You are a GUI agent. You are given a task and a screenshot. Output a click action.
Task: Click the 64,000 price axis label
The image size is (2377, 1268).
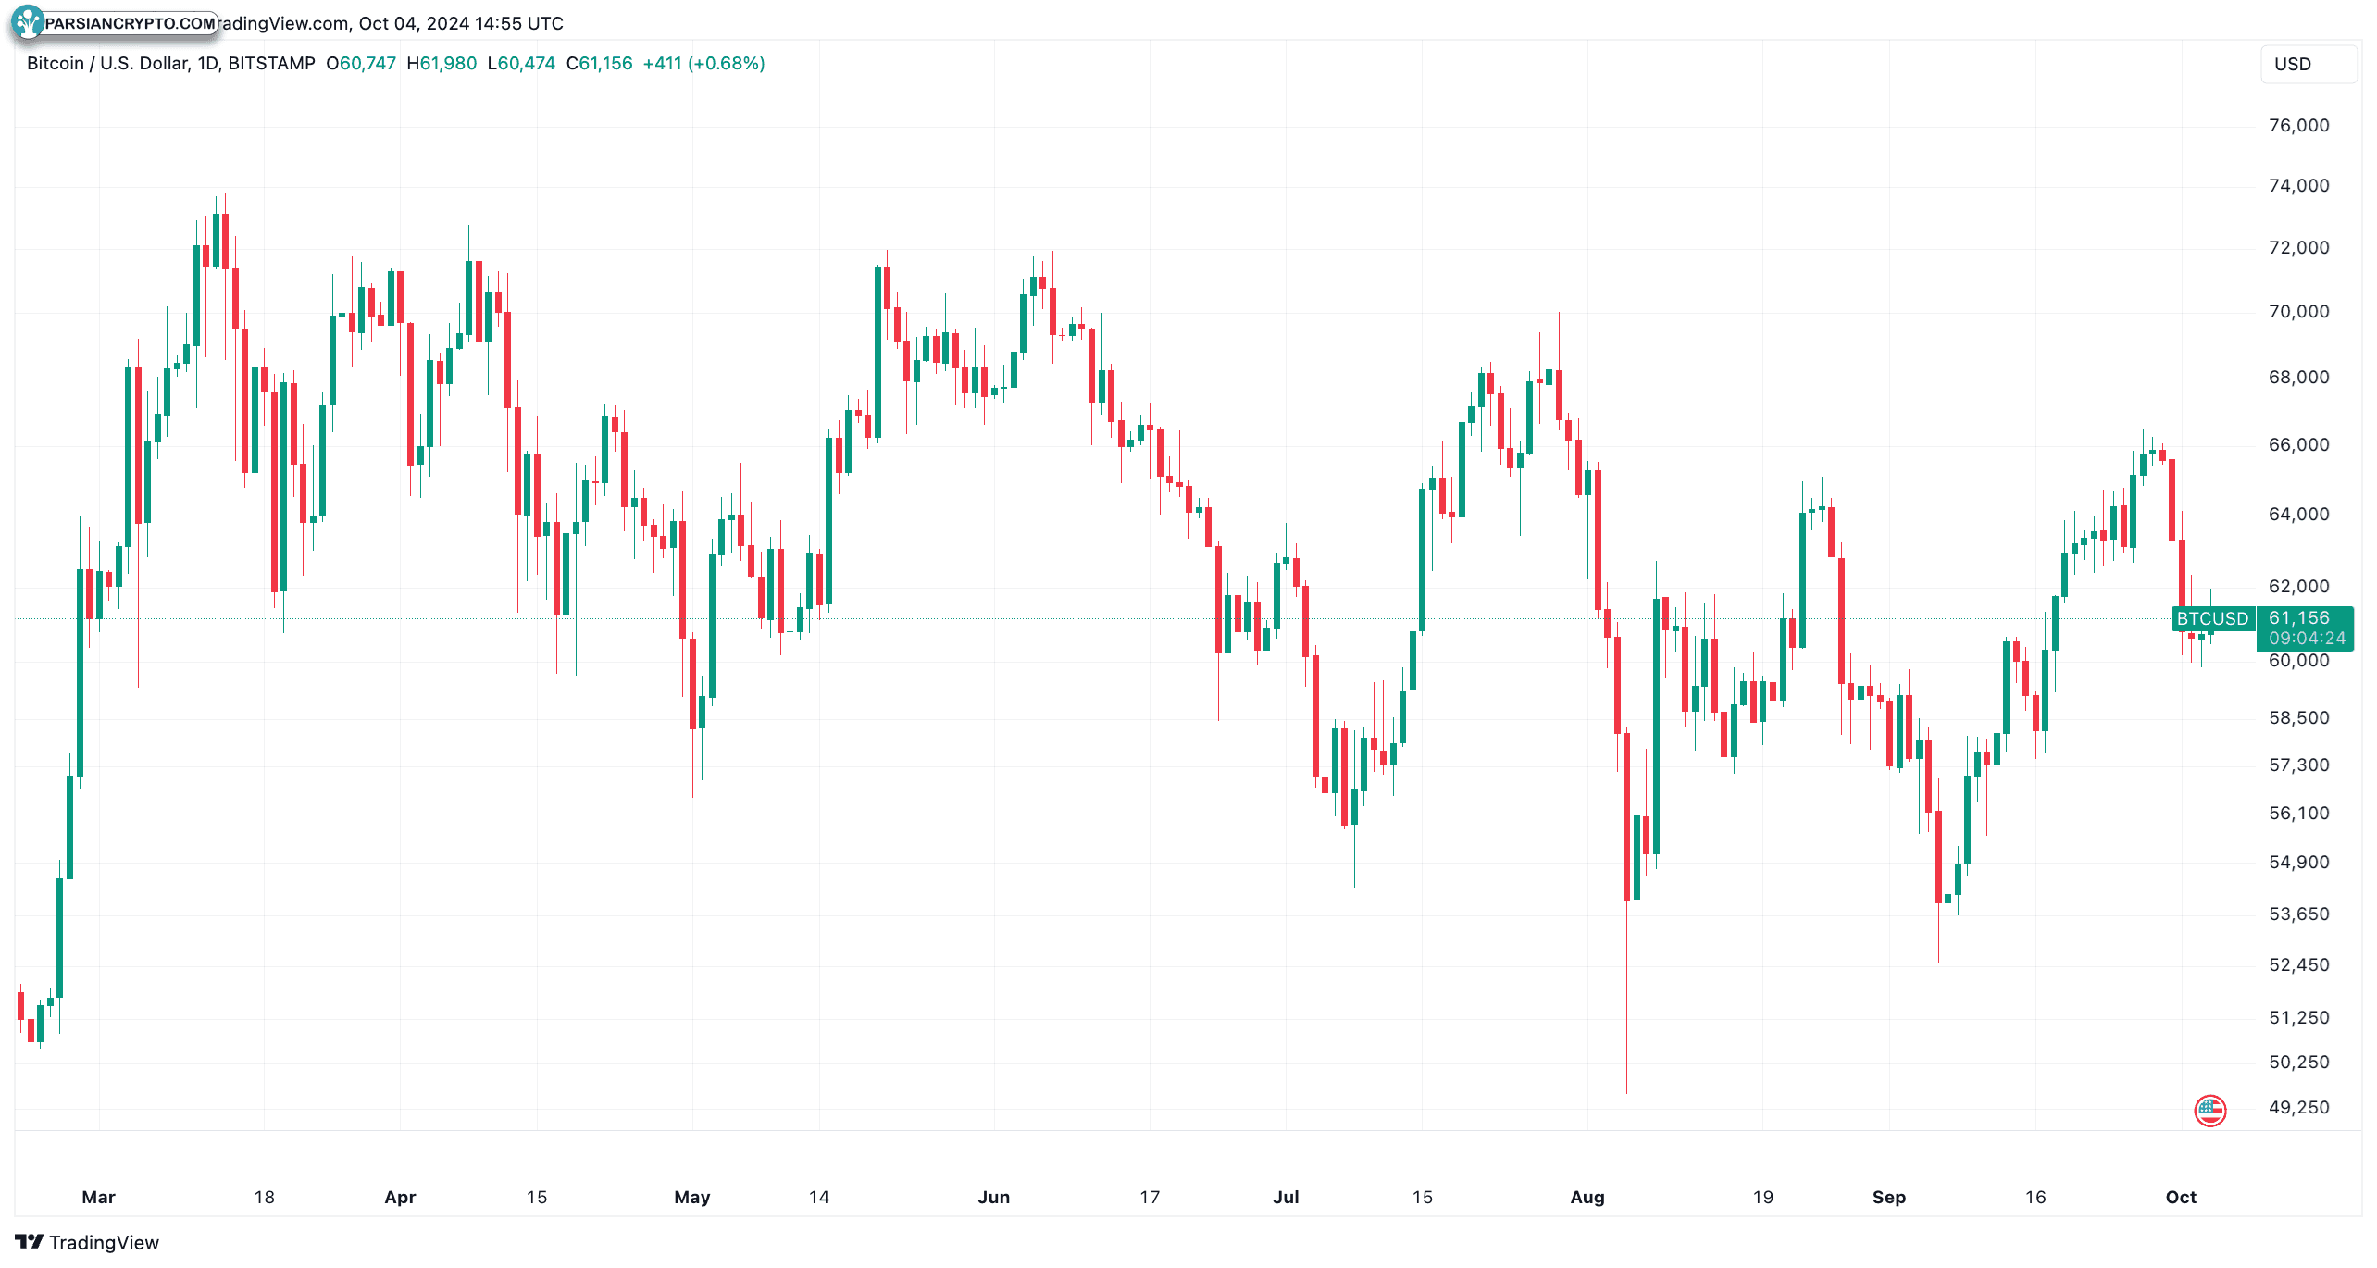click(x=2298, y=514)
